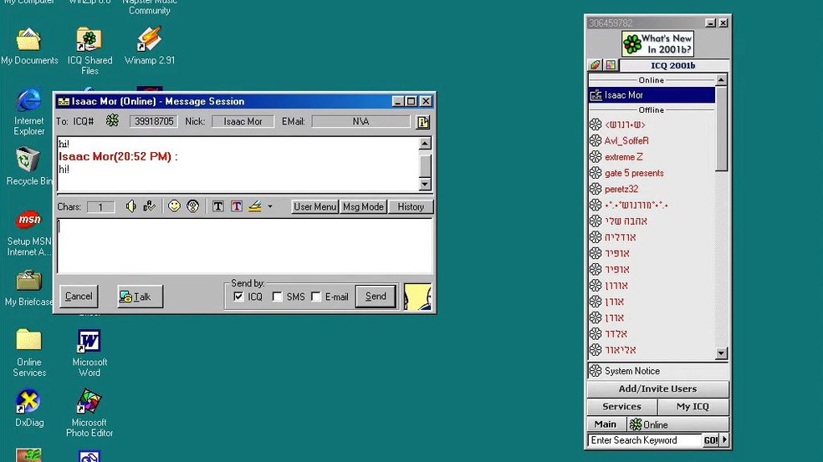Click the System Notice entry

657,371
